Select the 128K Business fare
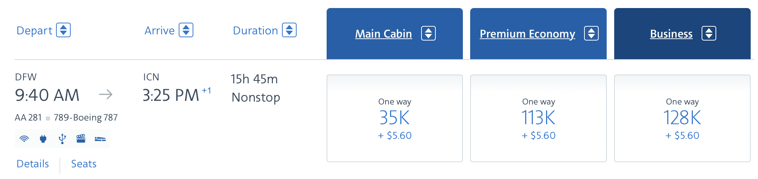This screenshot has height=179, width=758. 682,118
